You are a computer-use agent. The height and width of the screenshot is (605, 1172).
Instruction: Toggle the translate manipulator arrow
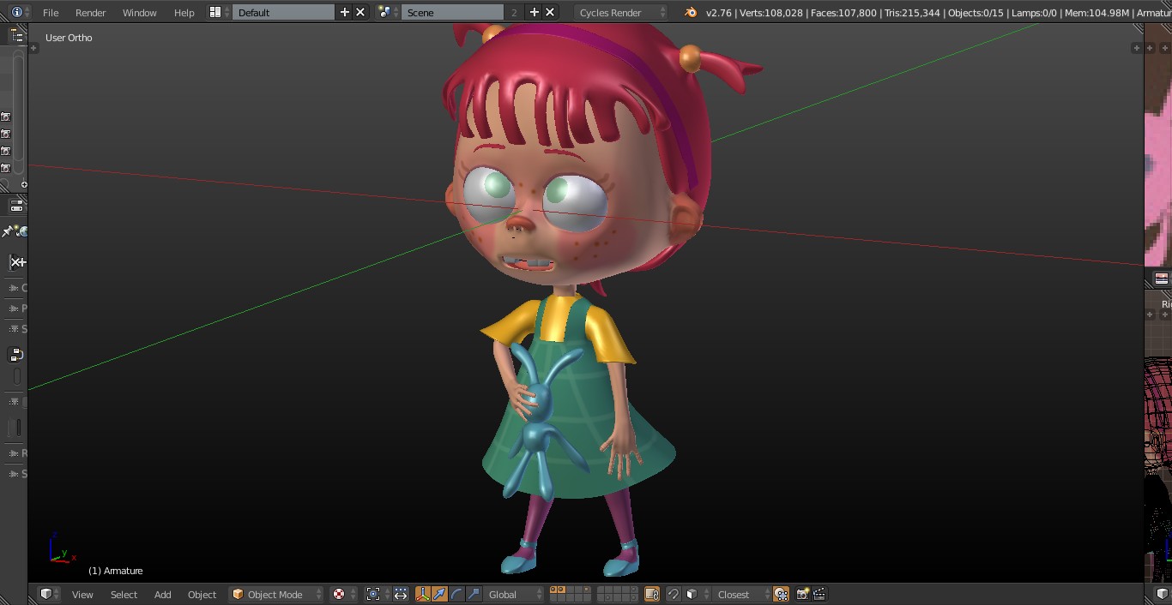tap(439, 594)
